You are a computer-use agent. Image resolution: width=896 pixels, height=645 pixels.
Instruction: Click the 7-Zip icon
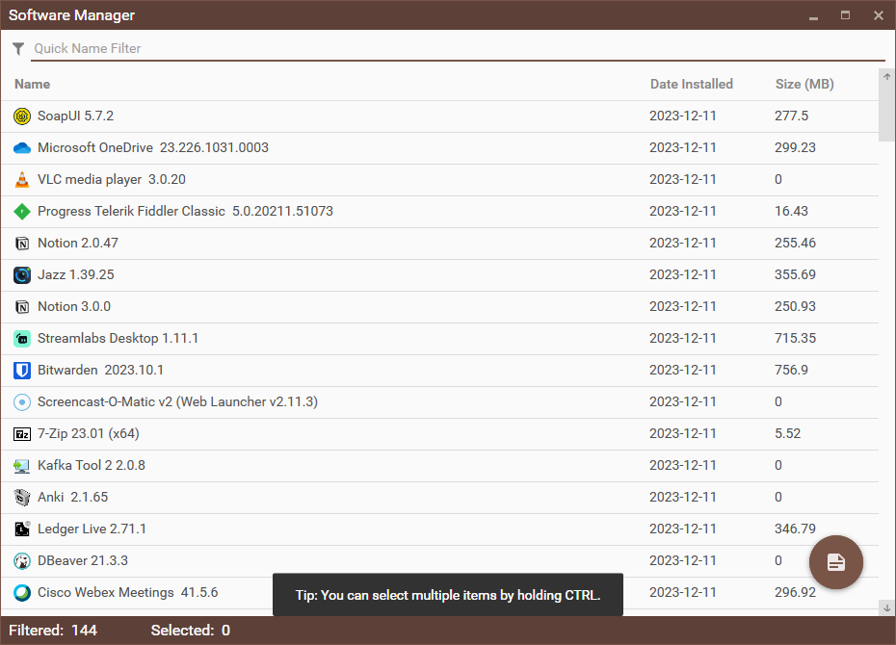coord(22,434)
